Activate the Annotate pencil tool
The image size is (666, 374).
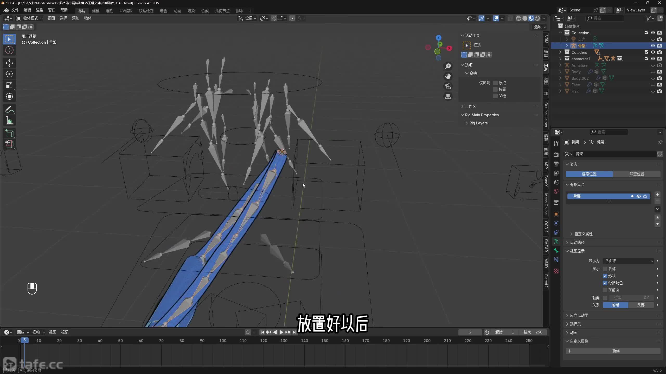(9, 110)
